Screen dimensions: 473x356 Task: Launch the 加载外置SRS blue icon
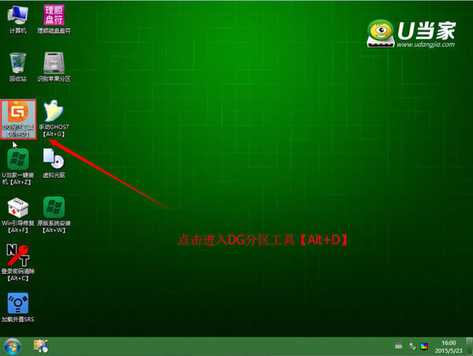pos(18,307)
